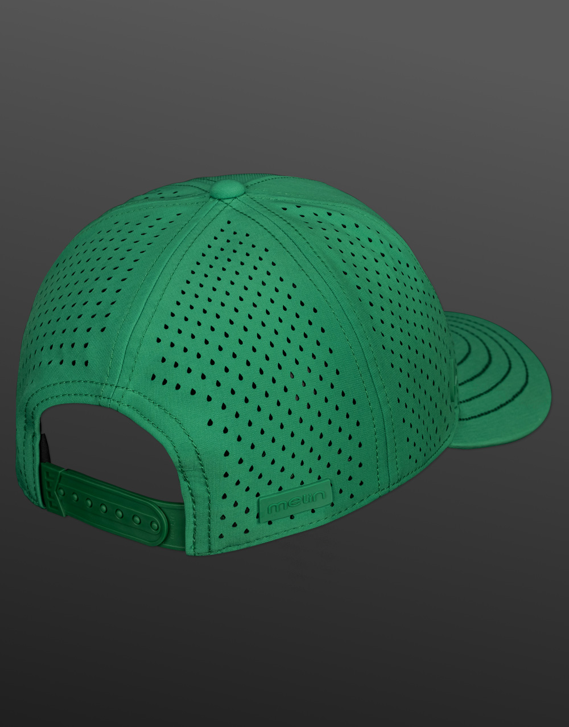This screenshot has width=569, height=727.
Task: Click the black tag inside the rear opening
Action: (43, 443)
